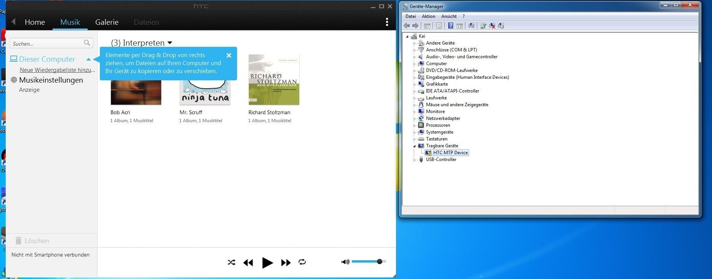Open Mr. Scruff ninja tuna thumbnail
Viewport: 712px width, 279px height.
click(x=205, y=92)
